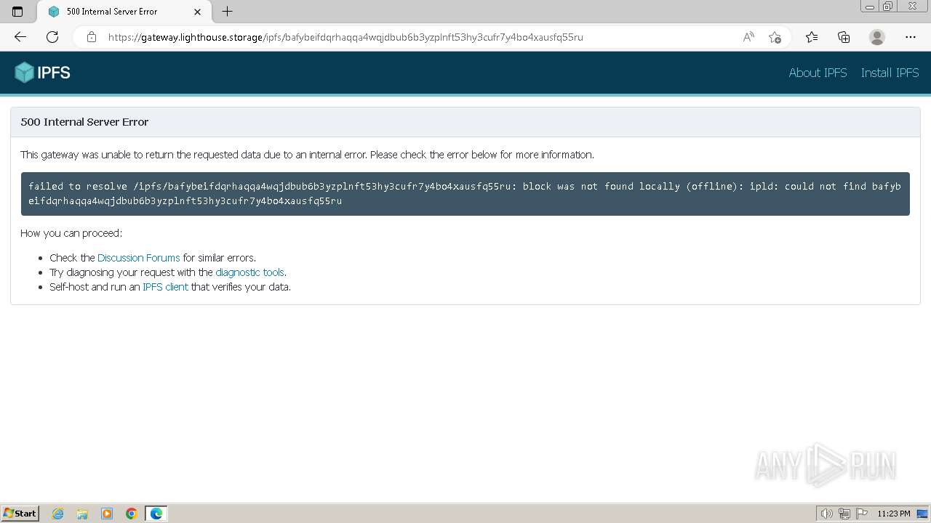Viewport: 931px width, 523px height.
Task: Reload the page with refresh icon
Action: [x=52, y=37]
